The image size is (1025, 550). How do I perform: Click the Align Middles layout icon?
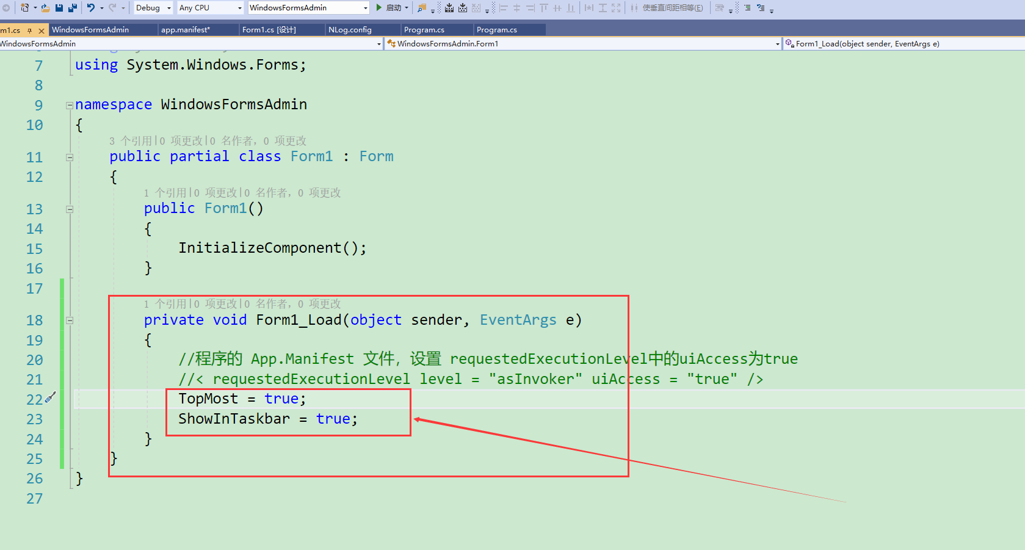pos(557,8)
